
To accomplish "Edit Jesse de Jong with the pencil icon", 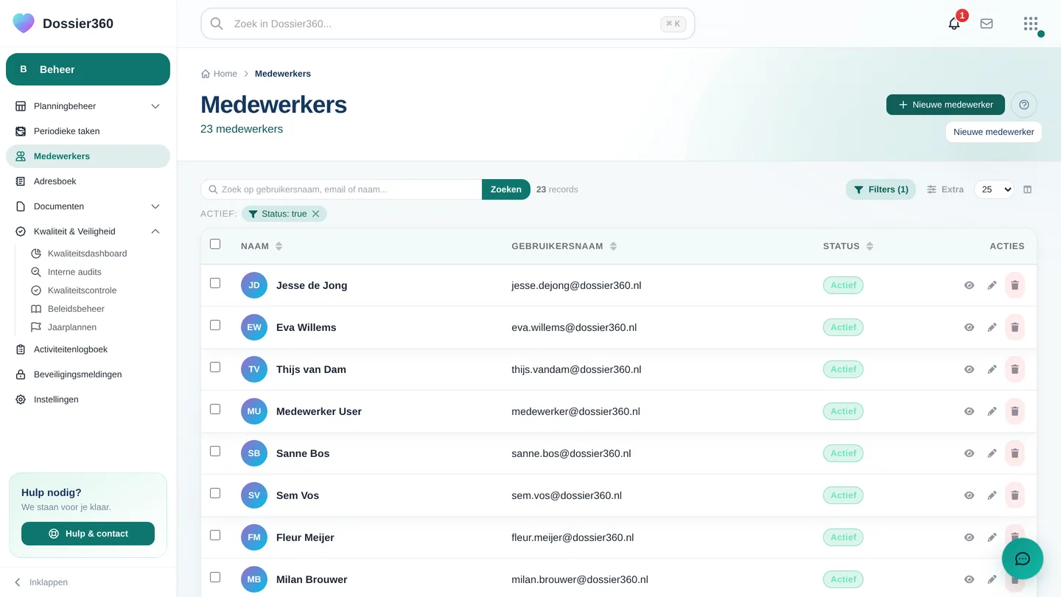I will point(992,285).
